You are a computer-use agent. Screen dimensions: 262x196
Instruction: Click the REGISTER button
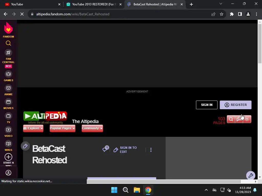[x=236, y=105]
